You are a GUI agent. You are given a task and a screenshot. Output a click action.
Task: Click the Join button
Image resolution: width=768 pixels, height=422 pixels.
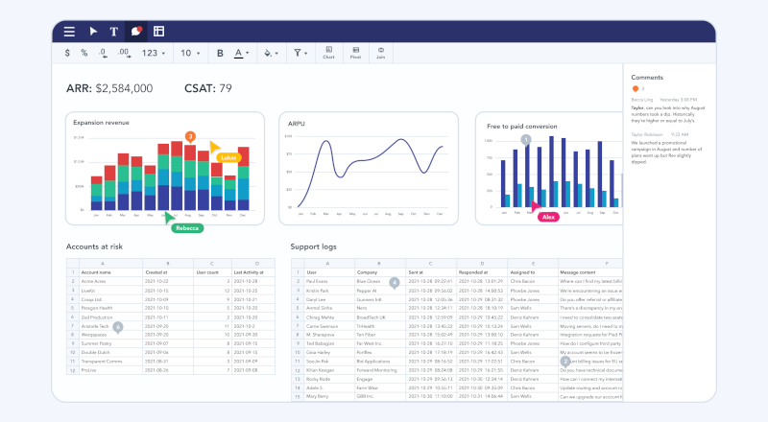point(381,53)
